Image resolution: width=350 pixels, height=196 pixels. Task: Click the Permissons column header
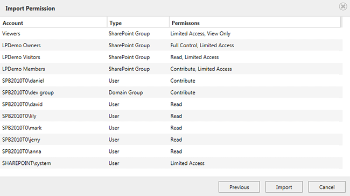pyautogui.click(x=255, y=23)
